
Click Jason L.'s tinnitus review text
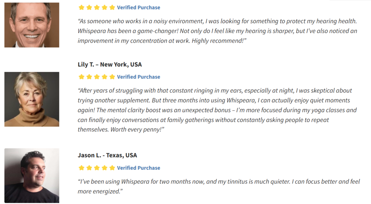coord(219,186)
